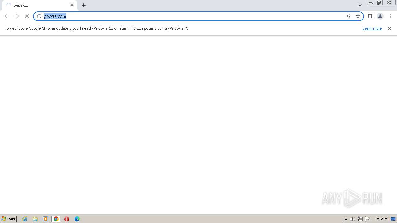Bookmark this tab with the star icon
This screenshot has width=397, height=223.
coord(358,16)
